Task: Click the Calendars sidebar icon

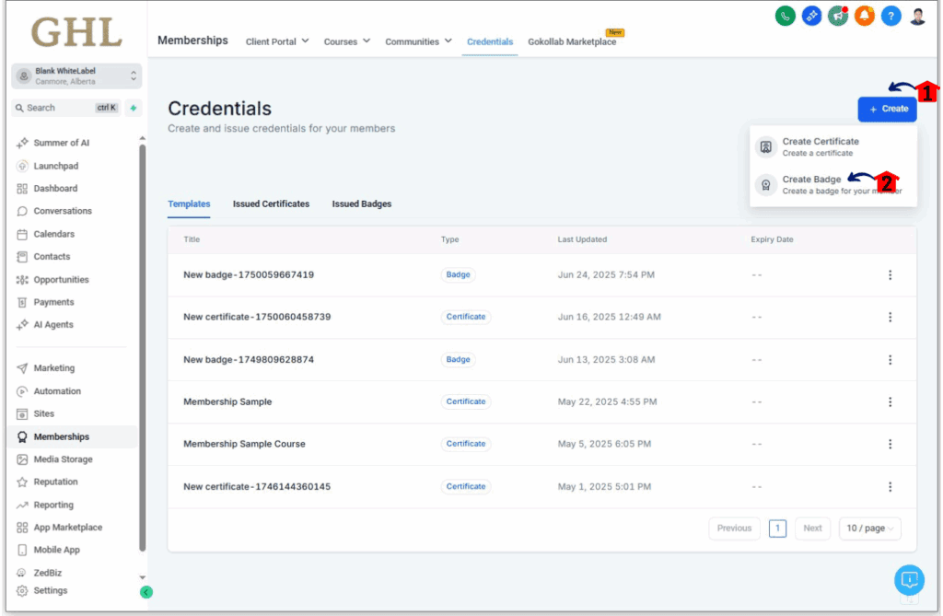Action: pos(22,234)
